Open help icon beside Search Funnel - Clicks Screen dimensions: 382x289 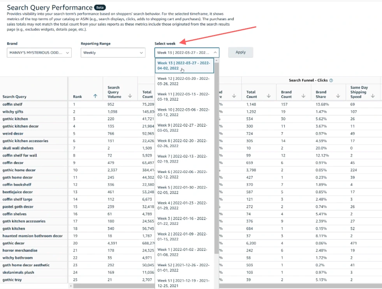click(331, 80)
